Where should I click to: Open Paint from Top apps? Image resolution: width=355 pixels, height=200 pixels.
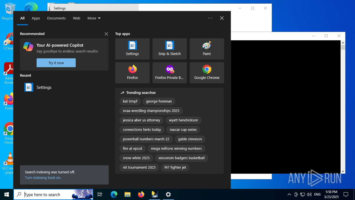[207, 49]
